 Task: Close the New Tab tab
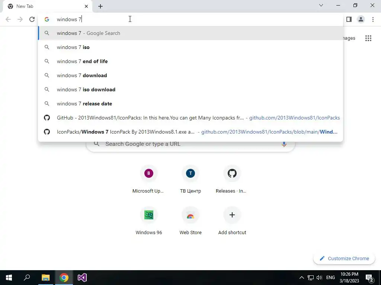point(86,6)
